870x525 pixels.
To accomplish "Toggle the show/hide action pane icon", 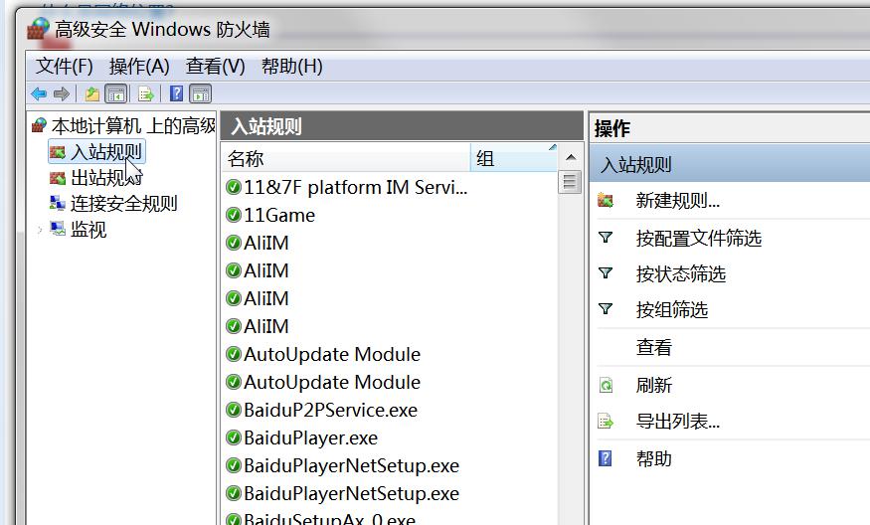I will pos(200,93).
